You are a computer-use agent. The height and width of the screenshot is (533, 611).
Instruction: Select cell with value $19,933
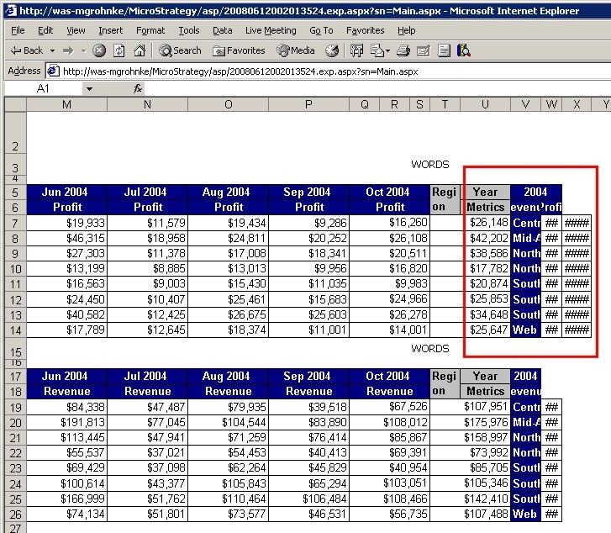(x=66, y=223)
